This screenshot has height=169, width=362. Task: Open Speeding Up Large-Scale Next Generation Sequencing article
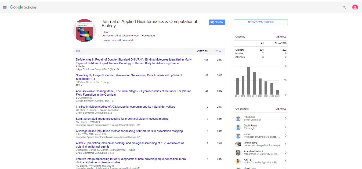pyautogui.click(x=129, y=77)
